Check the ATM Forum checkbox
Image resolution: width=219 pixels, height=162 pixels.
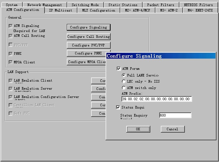point(119,69)
